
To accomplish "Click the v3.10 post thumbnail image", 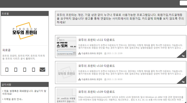I will tap(67, 73).
